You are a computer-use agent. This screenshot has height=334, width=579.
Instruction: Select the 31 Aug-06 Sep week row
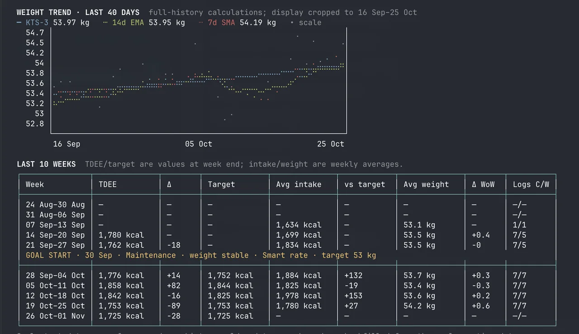point(287,215)
